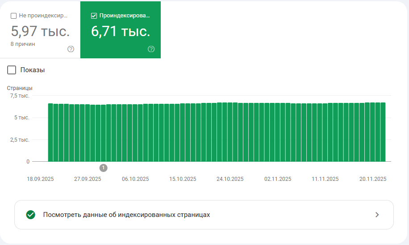
Task: Select the 5,97 тыс. not-indexed tab
Action: click(40, 30)
